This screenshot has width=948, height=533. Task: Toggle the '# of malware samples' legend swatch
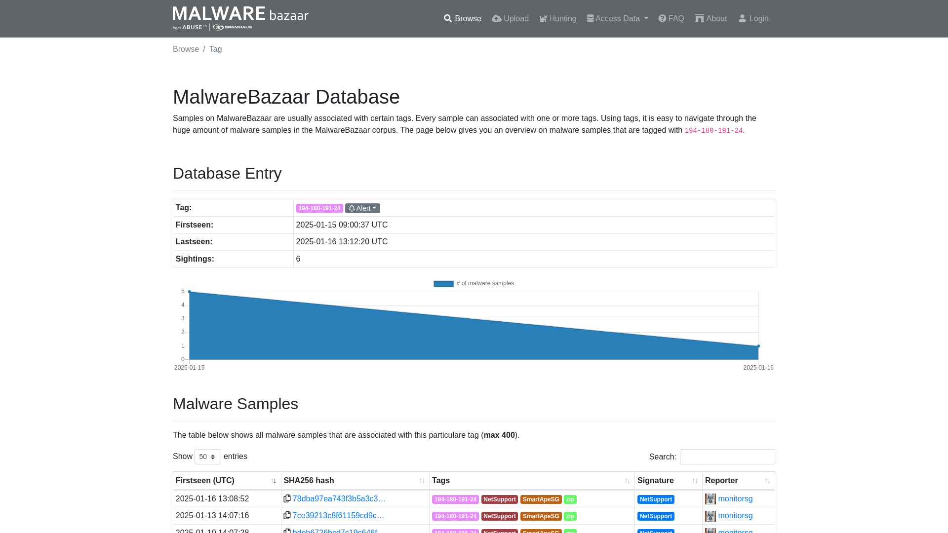(x=443, y=284)
